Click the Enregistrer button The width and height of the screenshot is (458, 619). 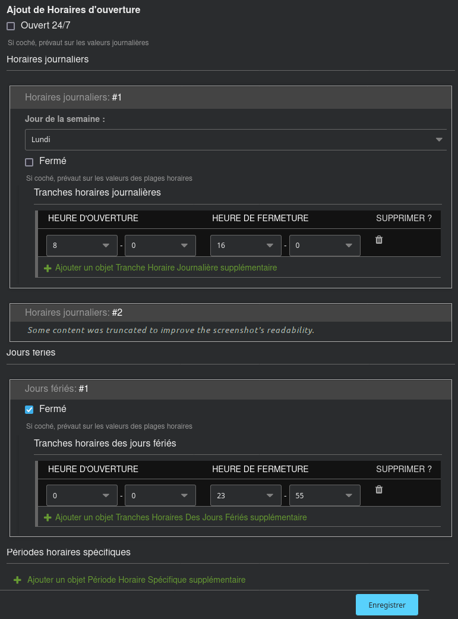[387, 605]
